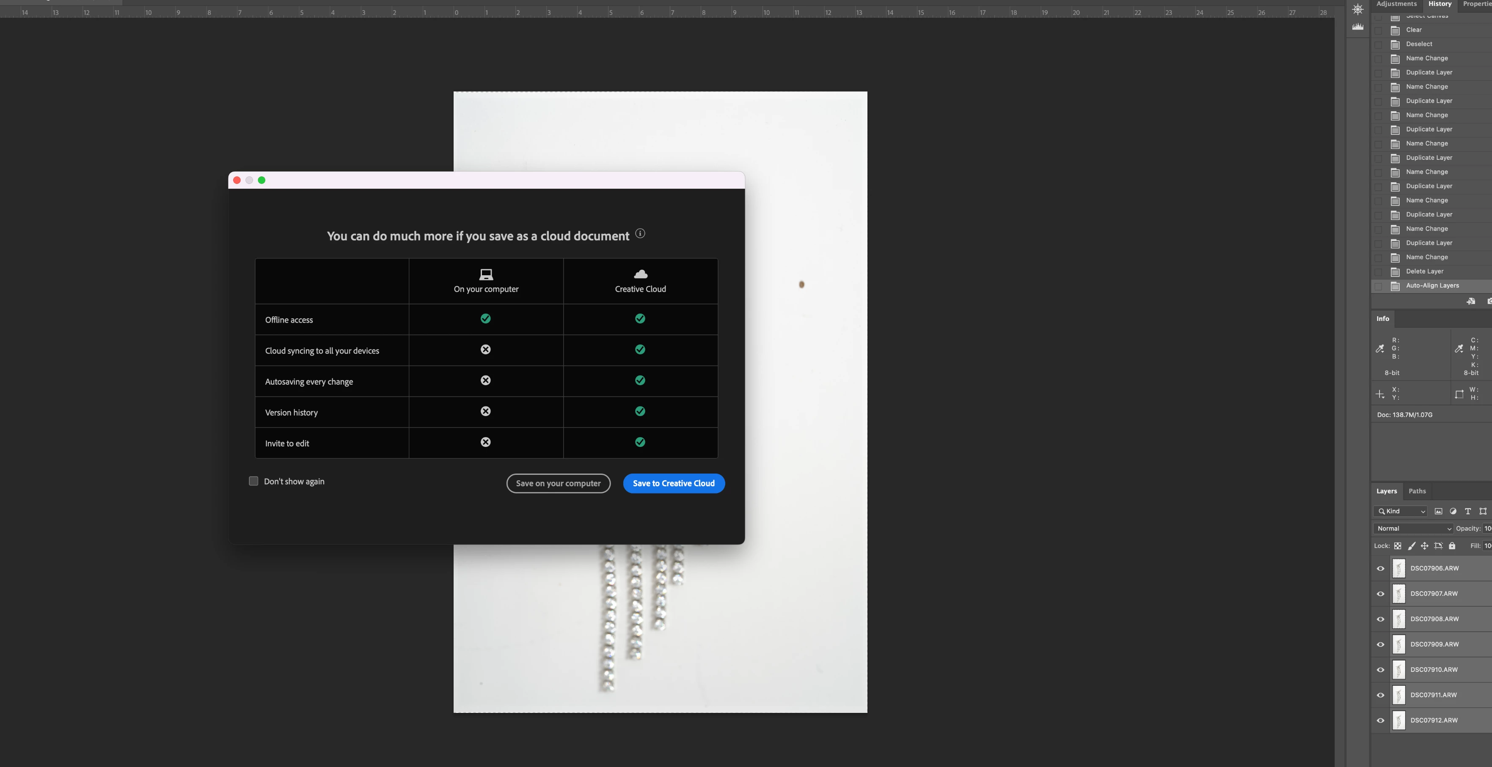The image size is (1492, 767).
Task: Click Save to Creative Cloud button
Action: coord(674,483)
